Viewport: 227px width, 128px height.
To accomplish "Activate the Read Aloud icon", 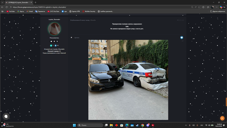I will (x=195, y=7).
